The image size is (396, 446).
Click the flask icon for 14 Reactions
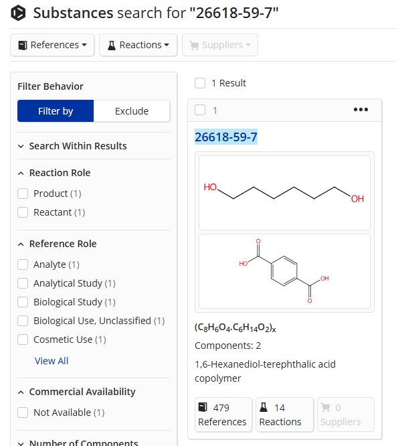pyautogui.click(x=264, y=407)
